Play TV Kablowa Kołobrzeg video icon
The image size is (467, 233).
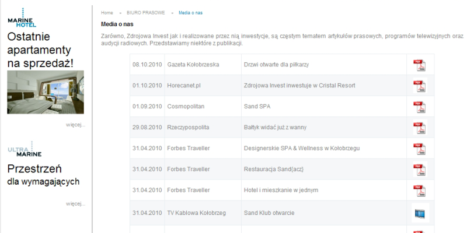[x=420, y=213]
